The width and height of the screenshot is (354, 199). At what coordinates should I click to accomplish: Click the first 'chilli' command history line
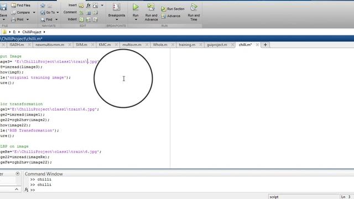click(x=44, y=179)
